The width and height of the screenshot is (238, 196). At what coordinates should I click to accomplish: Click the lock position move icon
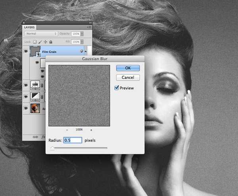pos(45,42)
